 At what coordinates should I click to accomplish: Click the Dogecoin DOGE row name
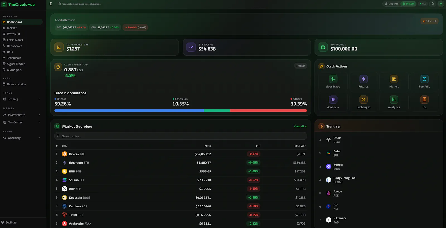[x=79, y=198]
